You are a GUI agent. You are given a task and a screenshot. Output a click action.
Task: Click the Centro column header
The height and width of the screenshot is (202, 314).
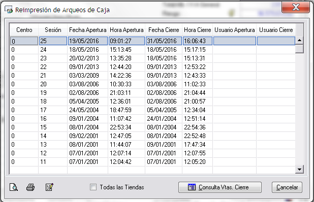tap(24, 30)
